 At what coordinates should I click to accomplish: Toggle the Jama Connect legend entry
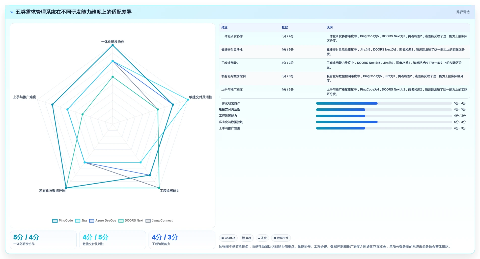tap(159, 221)
